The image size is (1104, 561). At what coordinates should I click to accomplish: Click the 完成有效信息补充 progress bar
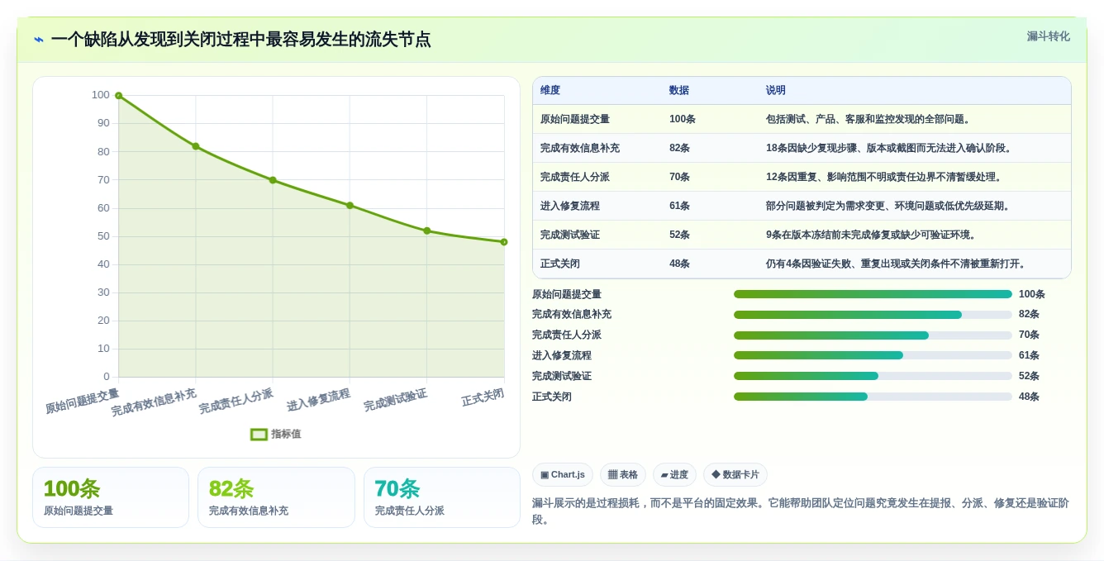point(873,315)
